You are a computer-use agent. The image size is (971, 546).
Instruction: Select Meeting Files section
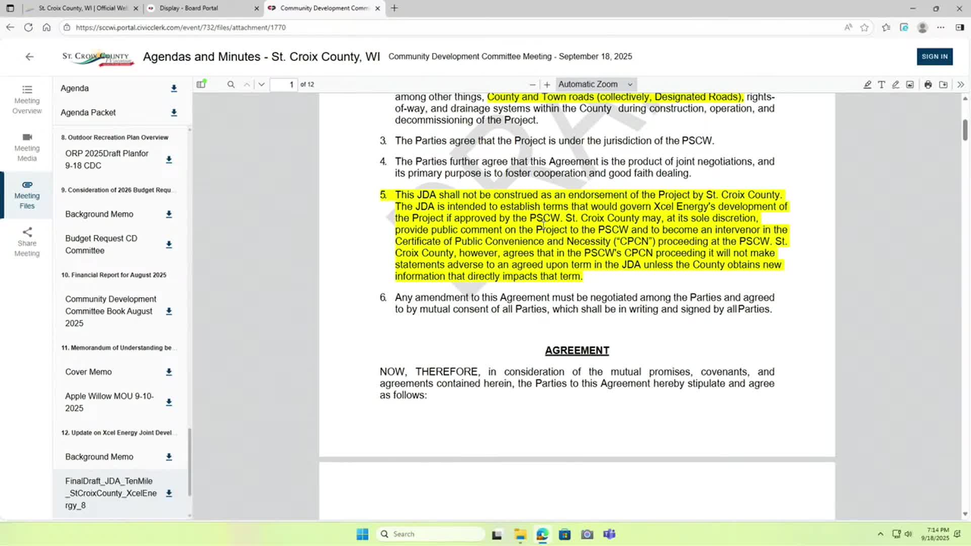pos(27,195)
